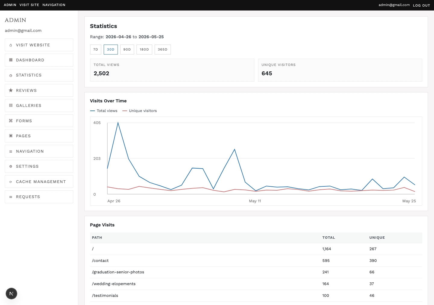Screen dimensions: 434x305
Task: Select the 30D range button
Action: coord(111,49)
